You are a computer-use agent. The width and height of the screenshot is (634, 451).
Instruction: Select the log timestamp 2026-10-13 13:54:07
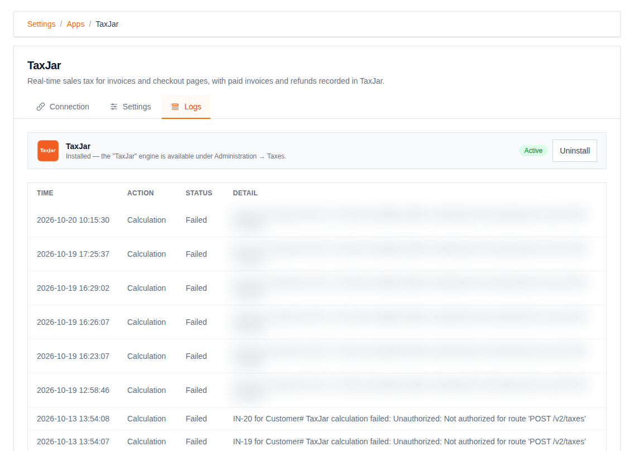pos(73,442)
